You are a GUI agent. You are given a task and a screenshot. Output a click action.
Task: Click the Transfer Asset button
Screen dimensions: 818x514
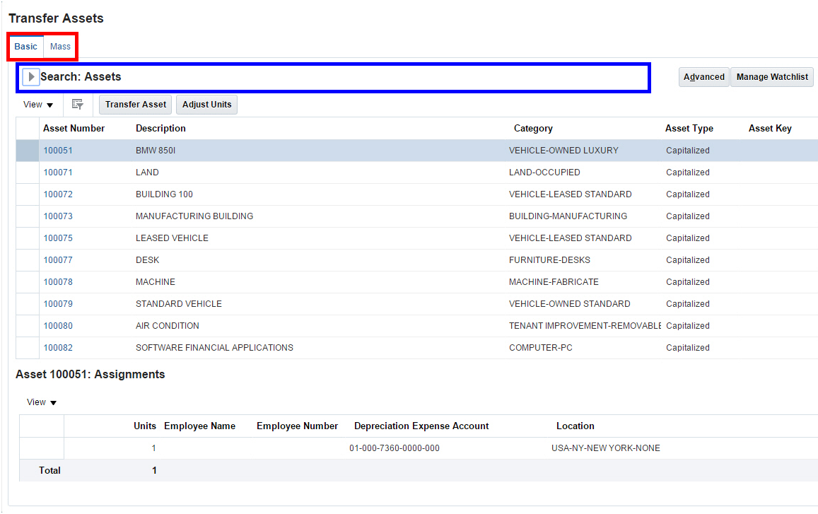pos(136,105)
